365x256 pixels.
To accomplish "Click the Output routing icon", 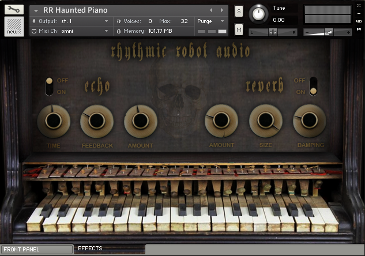I will [33, 21].
